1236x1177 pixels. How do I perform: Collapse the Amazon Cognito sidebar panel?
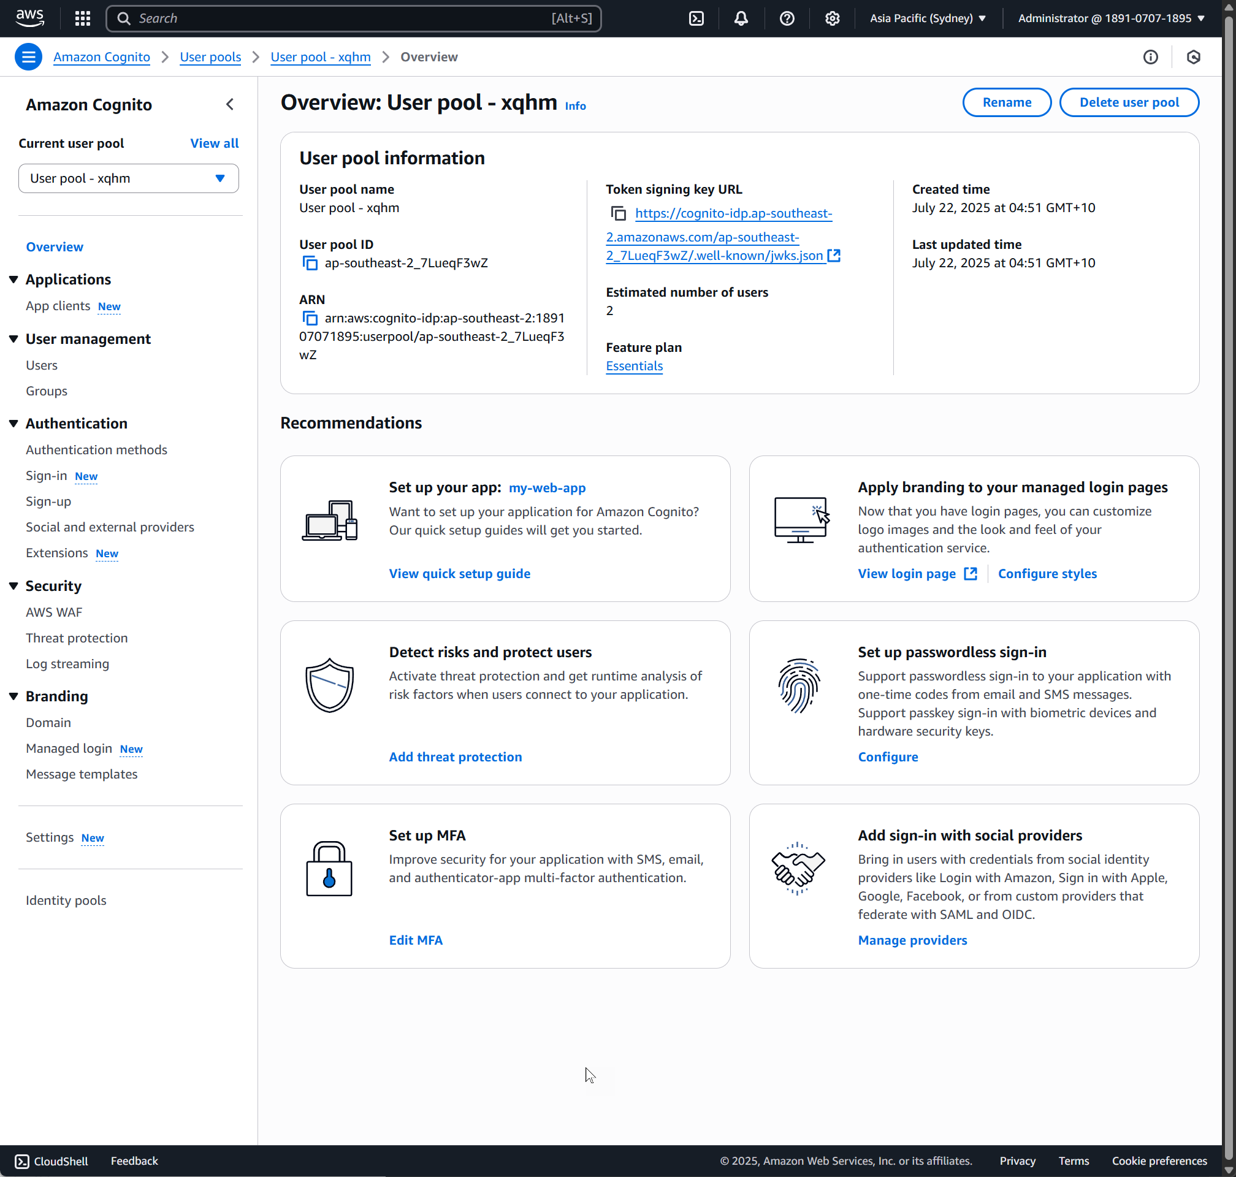[230, 104]
